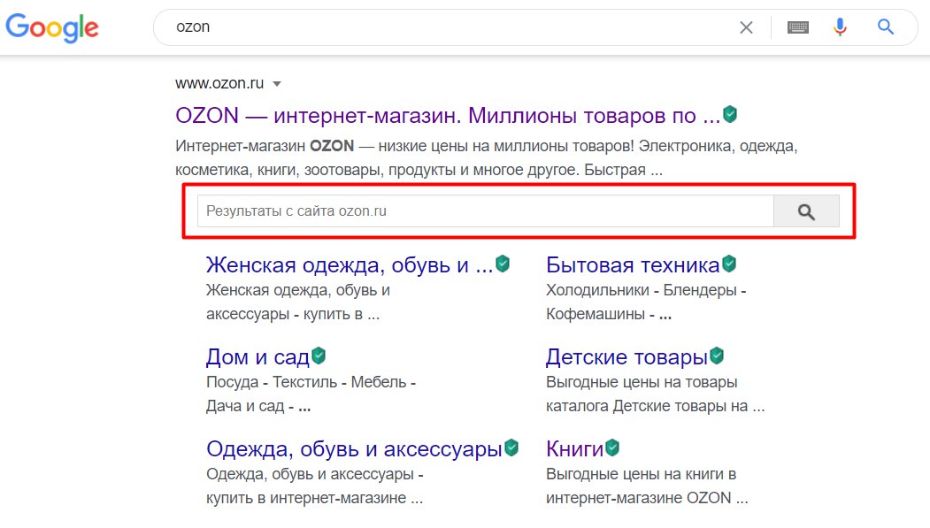Open OZON — интернет-магазин main result link
The height and width of the screenshot is (528, 930).
click(x=448, y=116)
